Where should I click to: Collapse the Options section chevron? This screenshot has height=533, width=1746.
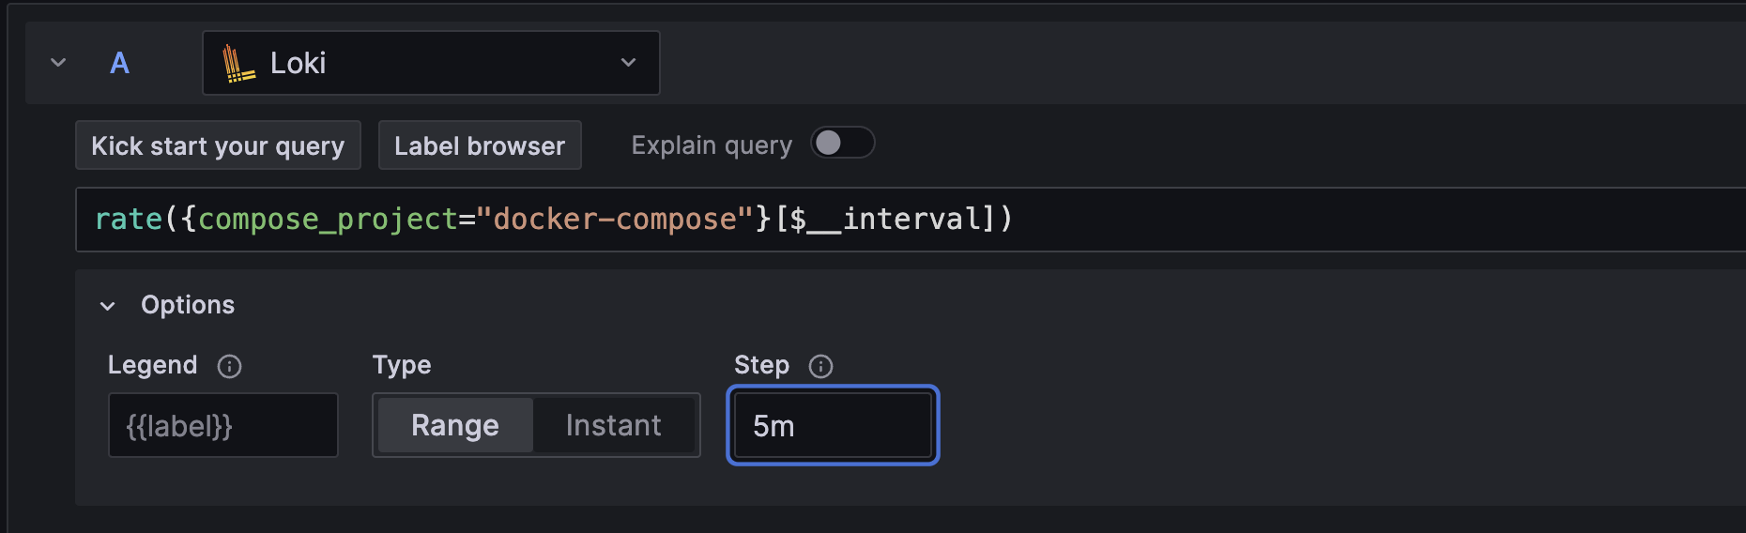(x=108, y=306)
